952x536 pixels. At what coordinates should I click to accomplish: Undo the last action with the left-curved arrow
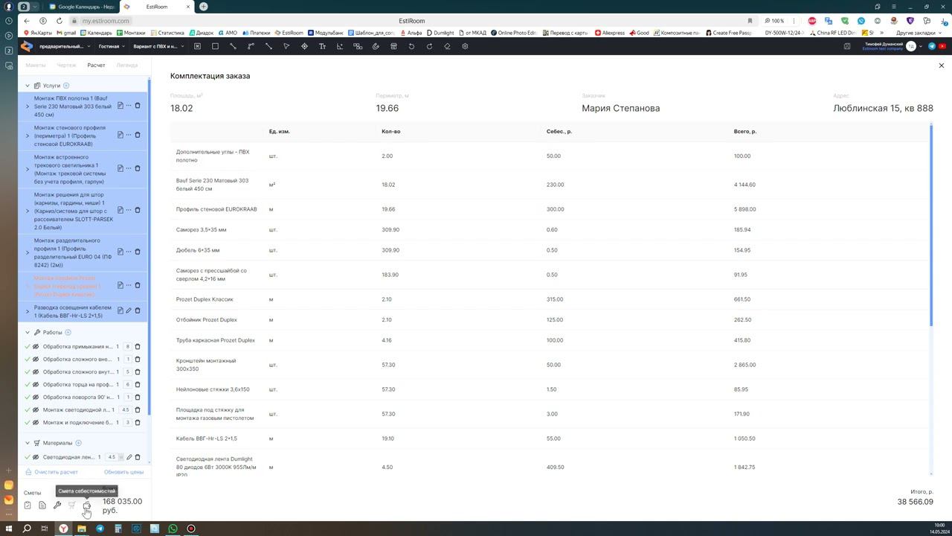click(411, 46)
